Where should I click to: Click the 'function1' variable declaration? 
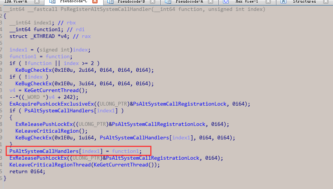pos(47,30)
